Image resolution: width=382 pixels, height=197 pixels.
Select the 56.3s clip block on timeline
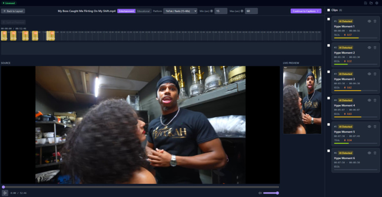pos(4,36)
